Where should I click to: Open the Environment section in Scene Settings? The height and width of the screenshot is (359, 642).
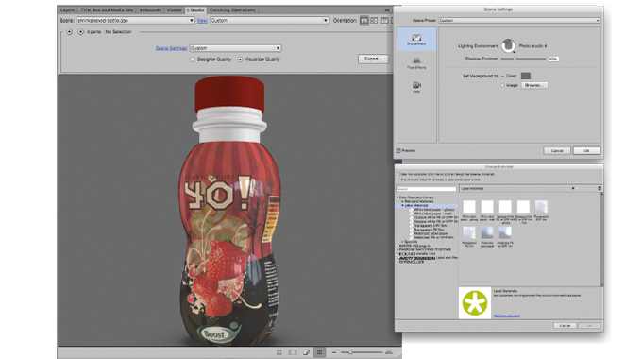(x=416, y=40)
